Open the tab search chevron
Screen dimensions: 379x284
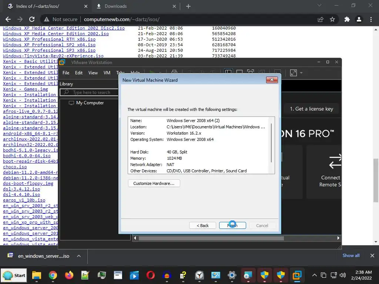coord(319,5)
